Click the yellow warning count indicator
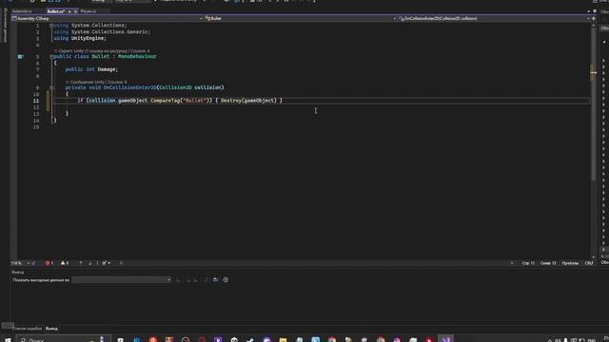 [65, 263]
